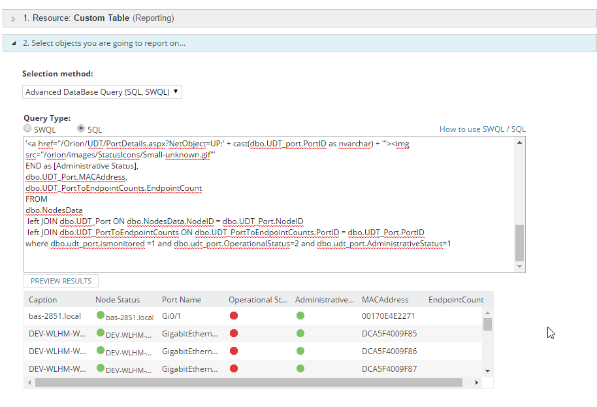Click green node status icon in DCA5F4009F86 row

[x=101, y=350]
